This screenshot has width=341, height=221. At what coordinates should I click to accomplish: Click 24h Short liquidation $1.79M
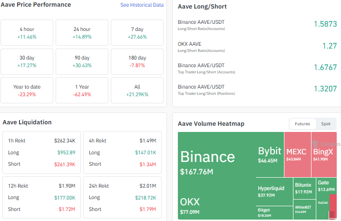click(147, 209)
